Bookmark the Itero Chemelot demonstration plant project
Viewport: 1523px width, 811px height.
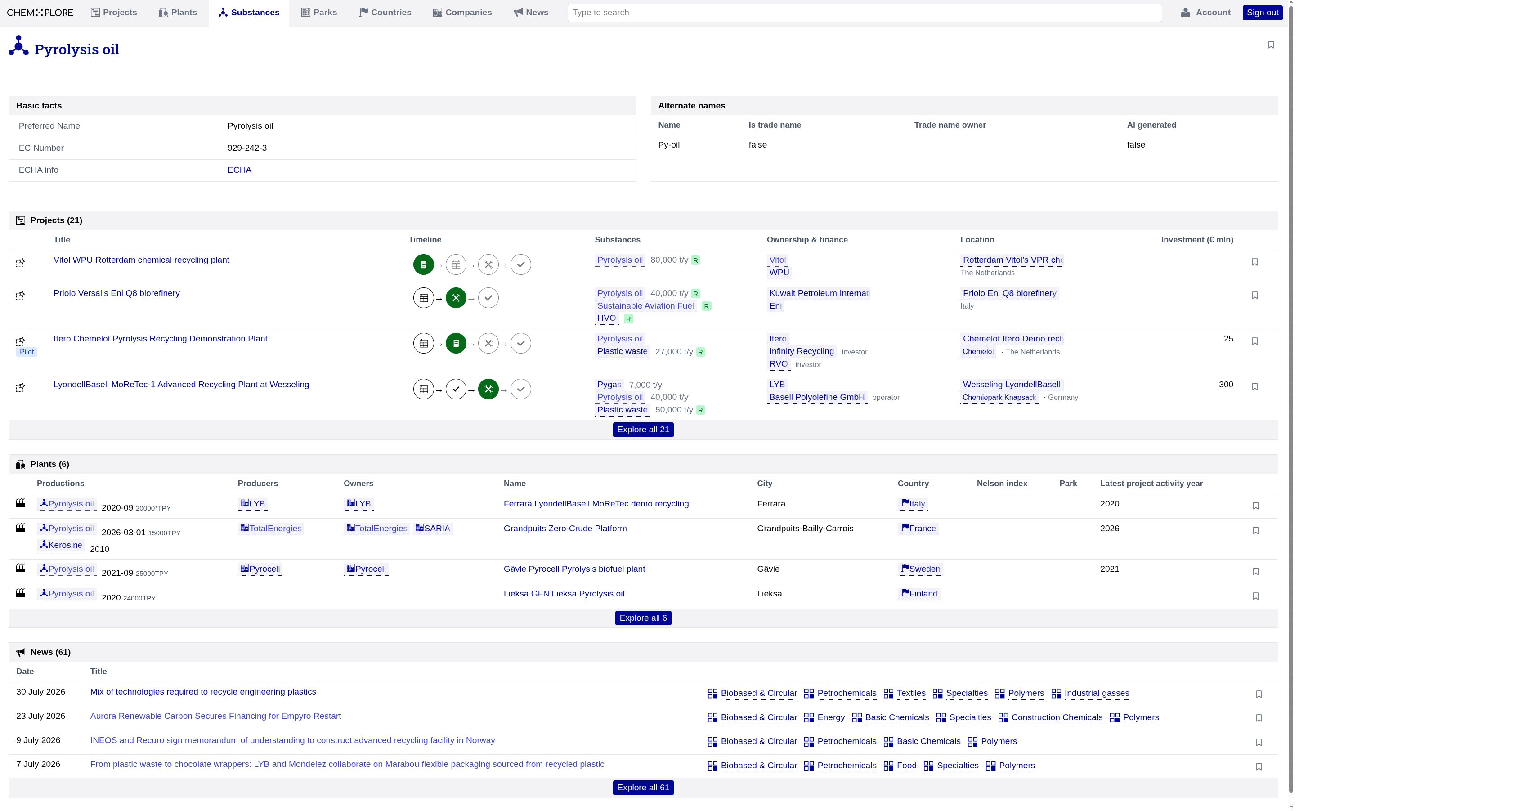[x=1254, y=341]
